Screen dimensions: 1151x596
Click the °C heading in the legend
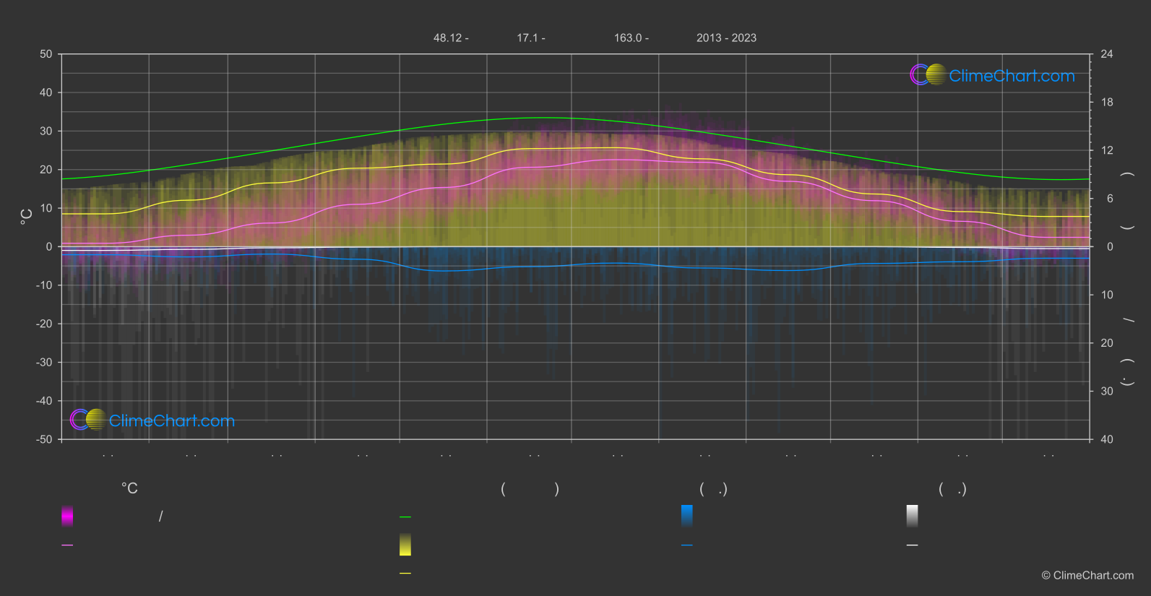pos(129,489)
